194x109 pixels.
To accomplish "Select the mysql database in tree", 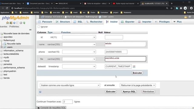I will click(6, 61).
